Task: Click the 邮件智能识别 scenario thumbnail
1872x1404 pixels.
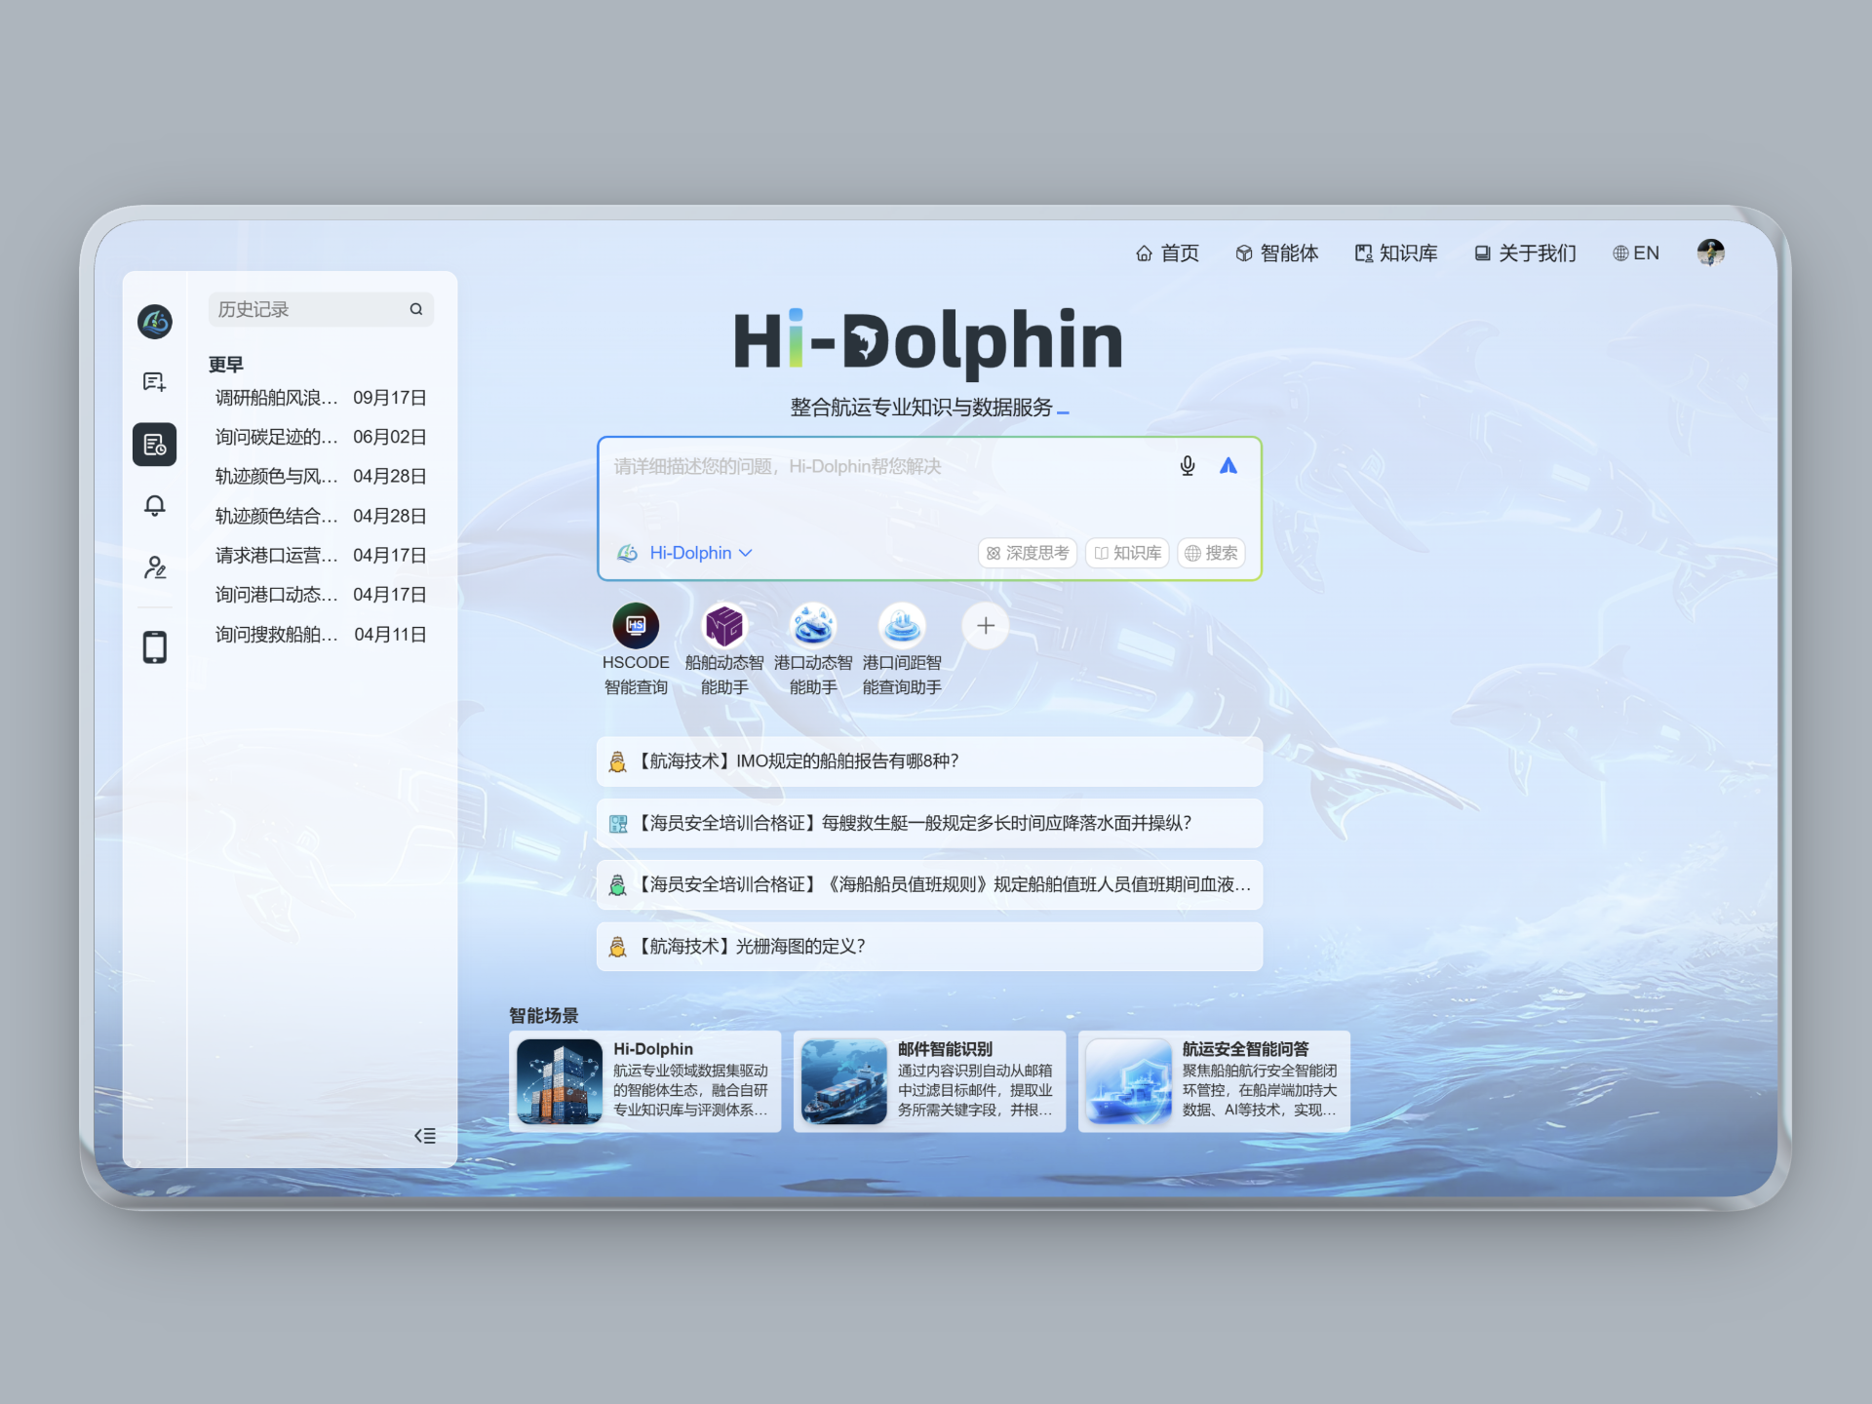Action: click(843, 1081)
